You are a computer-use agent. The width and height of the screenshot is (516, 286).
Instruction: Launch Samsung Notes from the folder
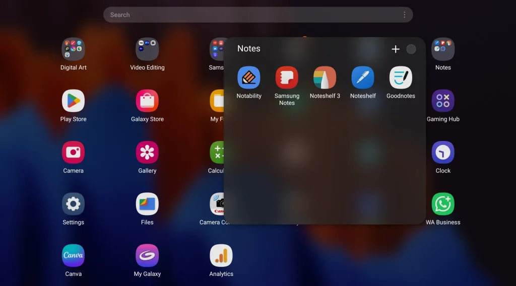click(x=287, y=78)
